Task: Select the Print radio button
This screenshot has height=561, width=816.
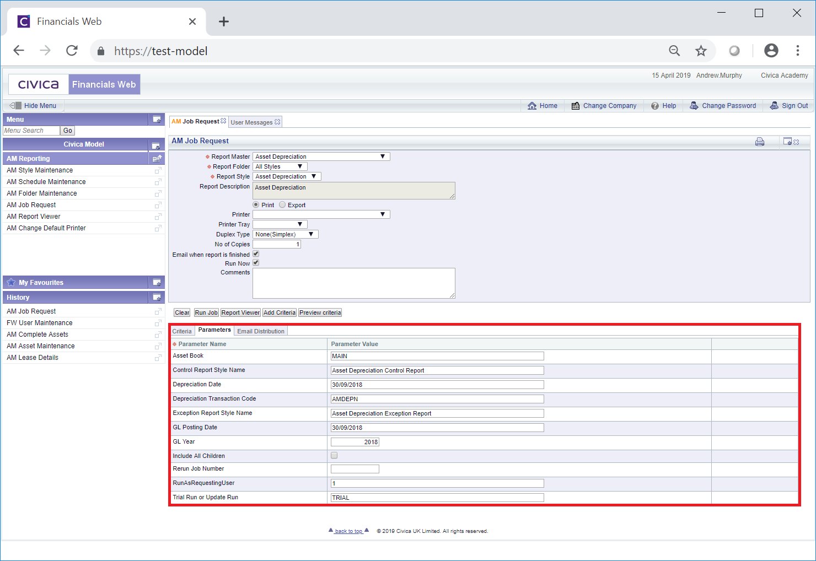Action: tap(256, 205)
